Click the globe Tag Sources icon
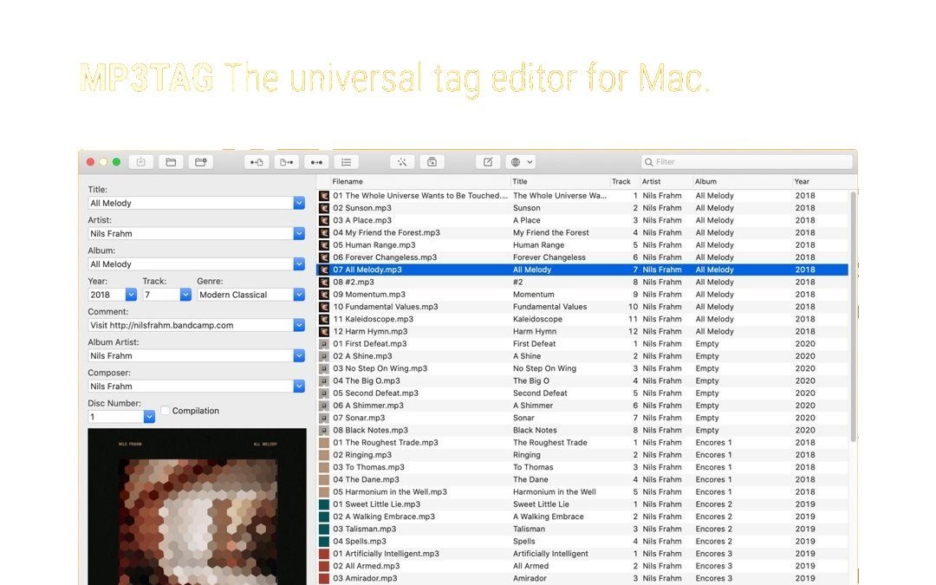Viewport: 936px width, 585px height. [516, 162]
